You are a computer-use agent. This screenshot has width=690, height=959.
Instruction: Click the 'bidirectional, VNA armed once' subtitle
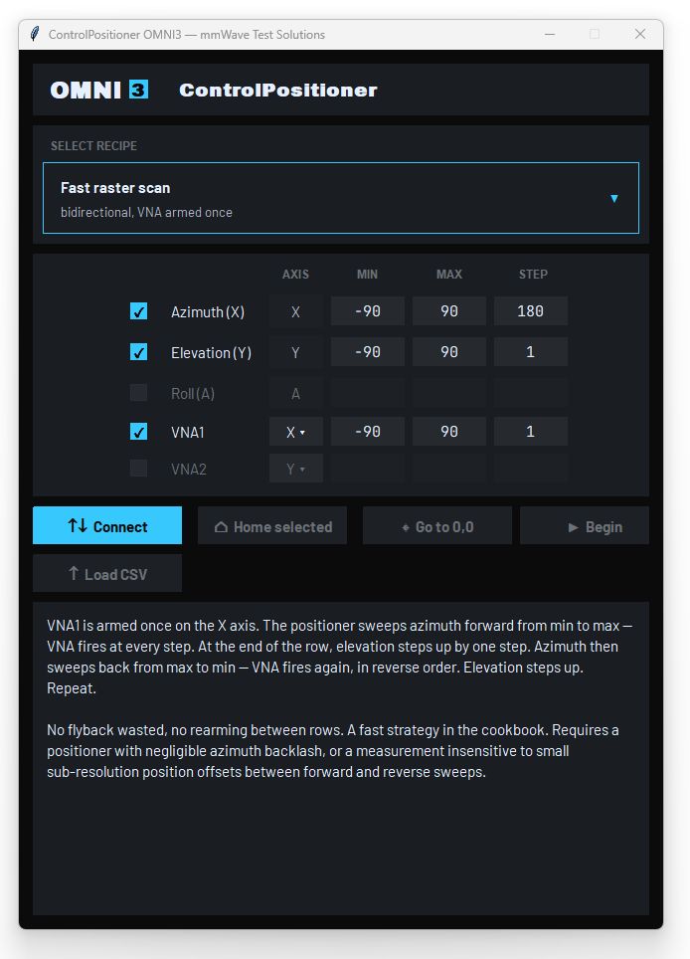[147, 212]
